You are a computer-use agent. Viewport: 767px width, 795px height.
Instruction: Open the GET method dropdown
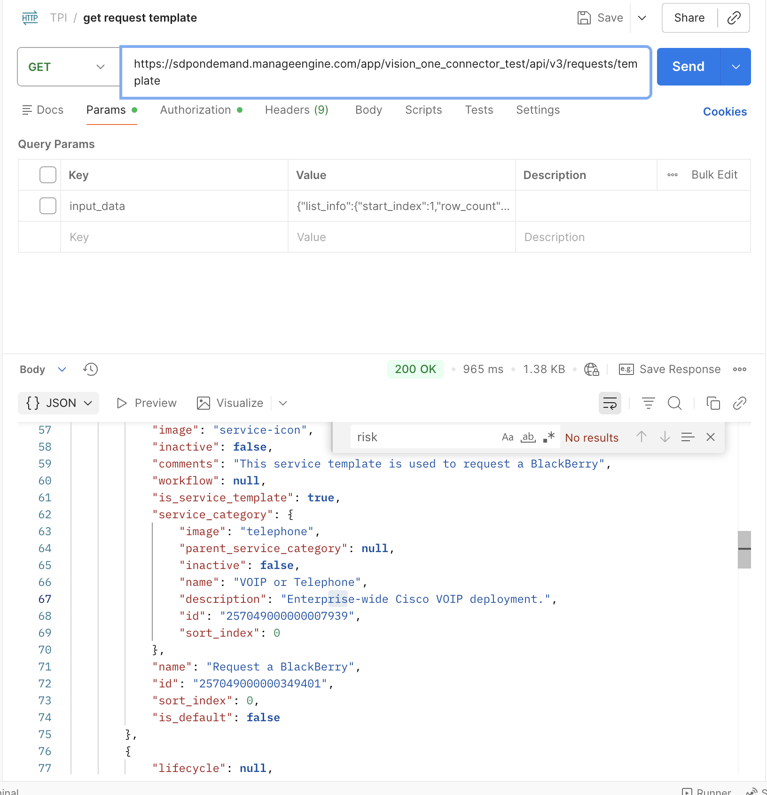(68, 67)
